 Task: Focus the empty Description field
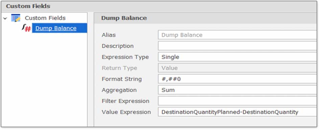tap(237, 46)
